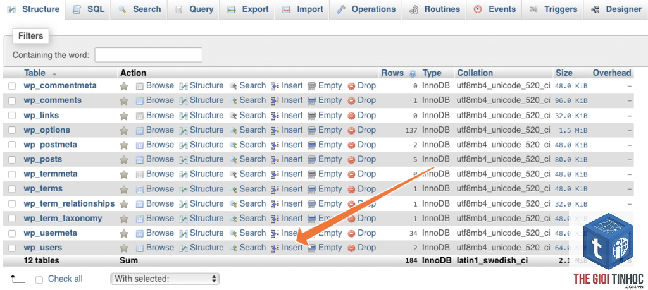Select the wp_links table checkbox
648x290 pixels.
pyautogui.click(x=13, y=116)
